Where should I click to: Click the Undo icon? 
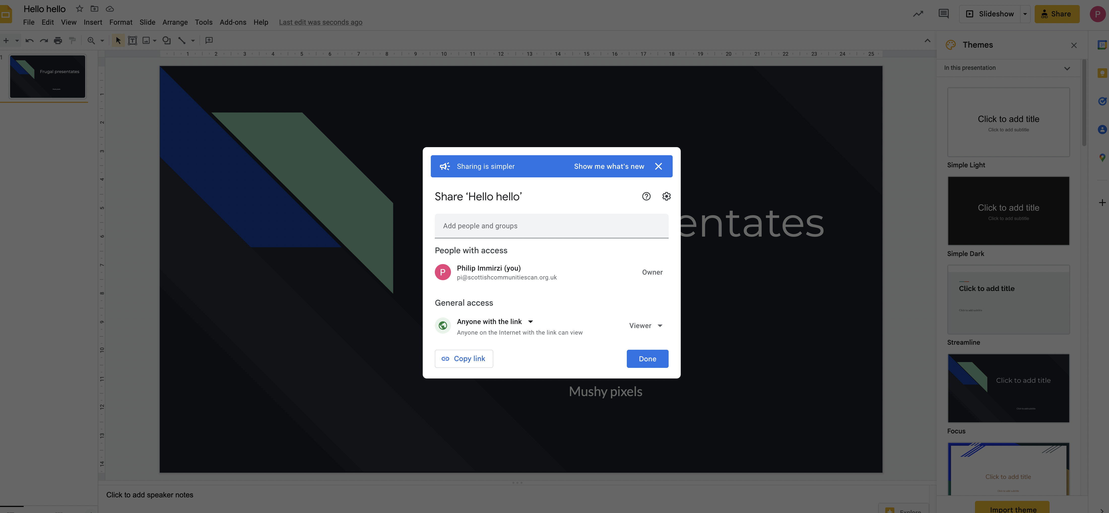pos(29,41)
